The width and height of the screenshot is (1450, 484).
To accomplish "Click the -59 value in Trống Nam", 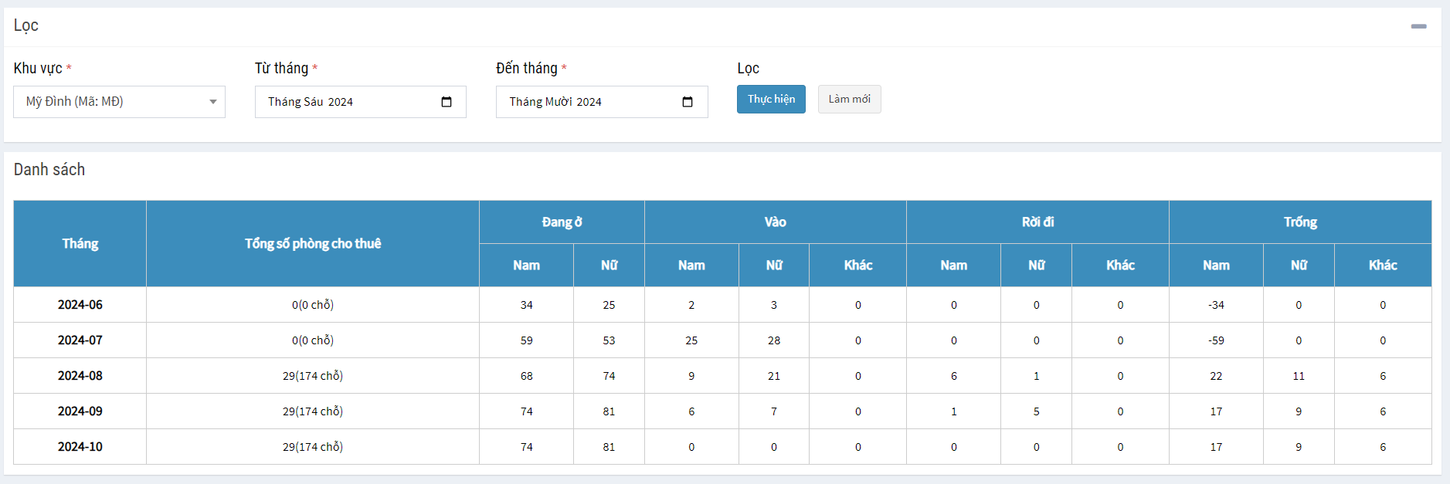I will (x=1216, y=340).
